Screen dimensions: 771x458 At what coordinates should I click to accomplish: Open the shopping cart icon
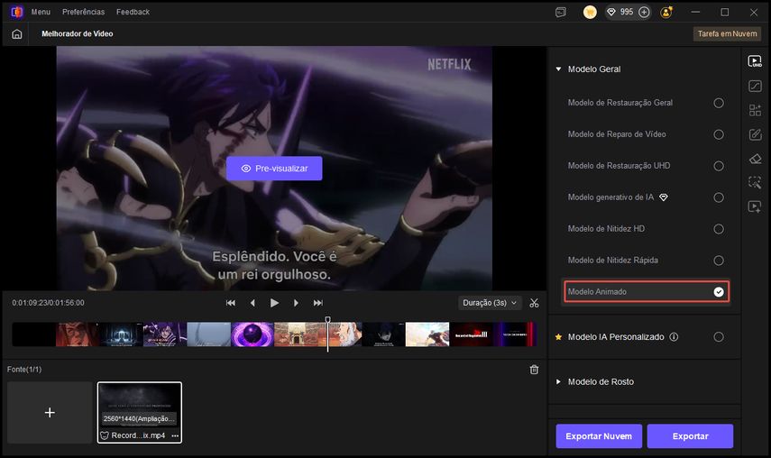tap(590, 12)
